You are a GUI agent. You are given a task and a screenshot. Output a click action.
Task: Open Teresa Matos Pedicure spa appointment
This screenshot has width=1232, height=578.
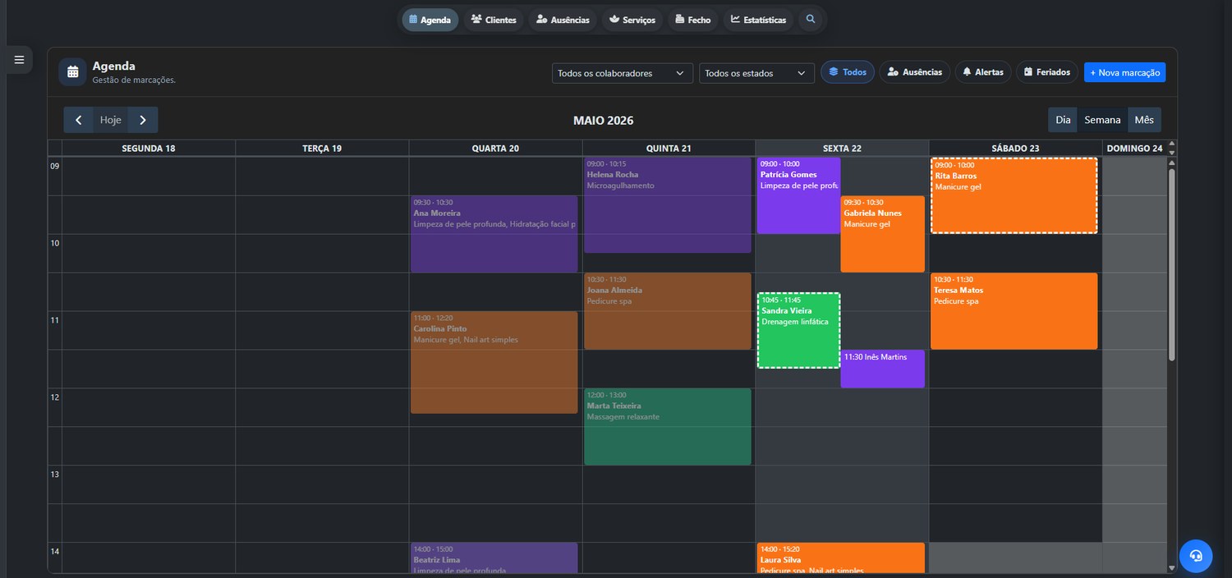(1014, 311)
